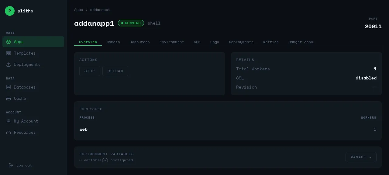Click the Cache icon in sidebar

[9, 98]
